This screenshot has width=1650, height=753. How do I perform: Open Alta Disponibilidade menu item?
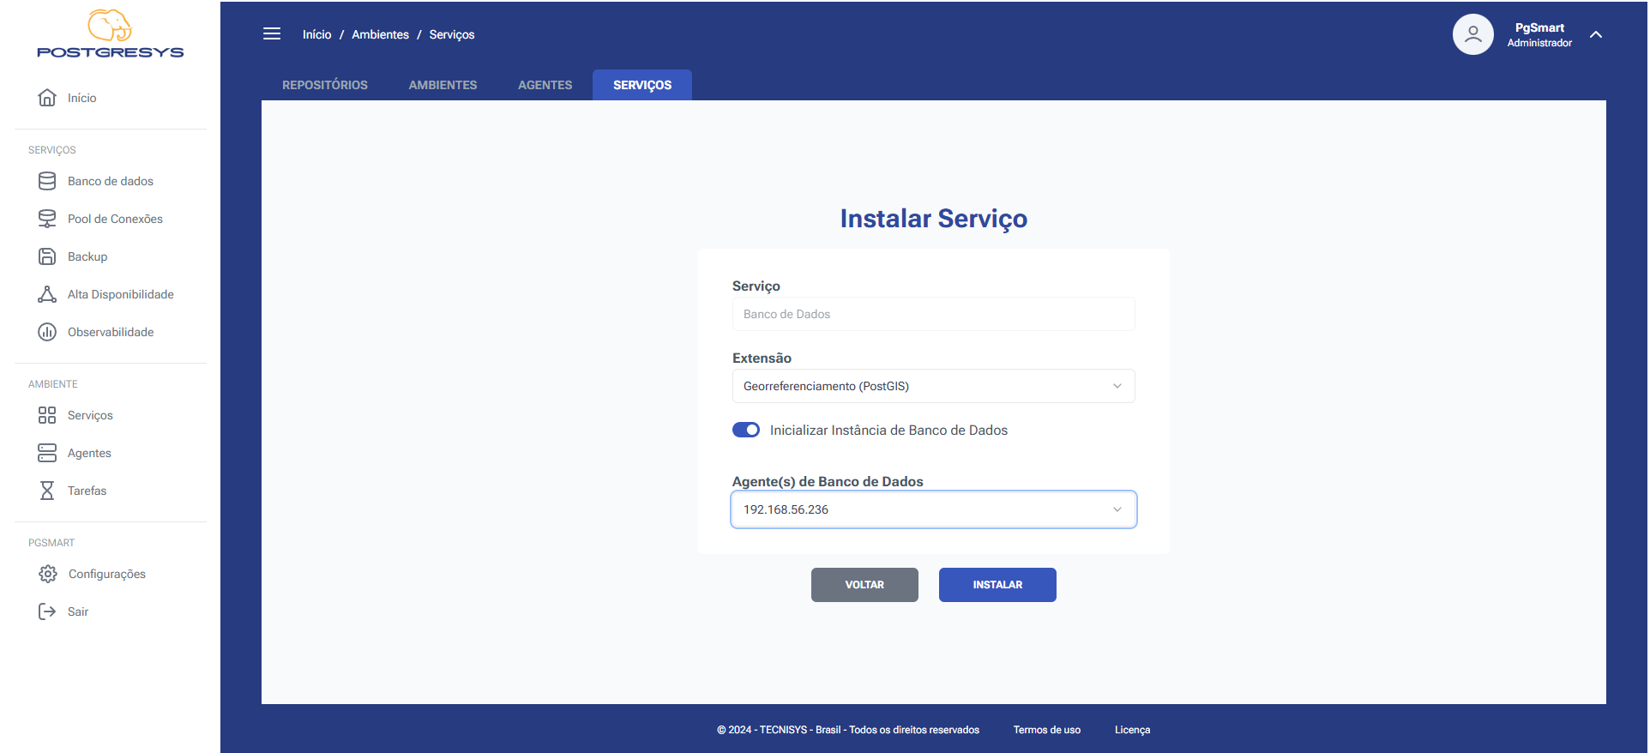click(x=121, y=294)
